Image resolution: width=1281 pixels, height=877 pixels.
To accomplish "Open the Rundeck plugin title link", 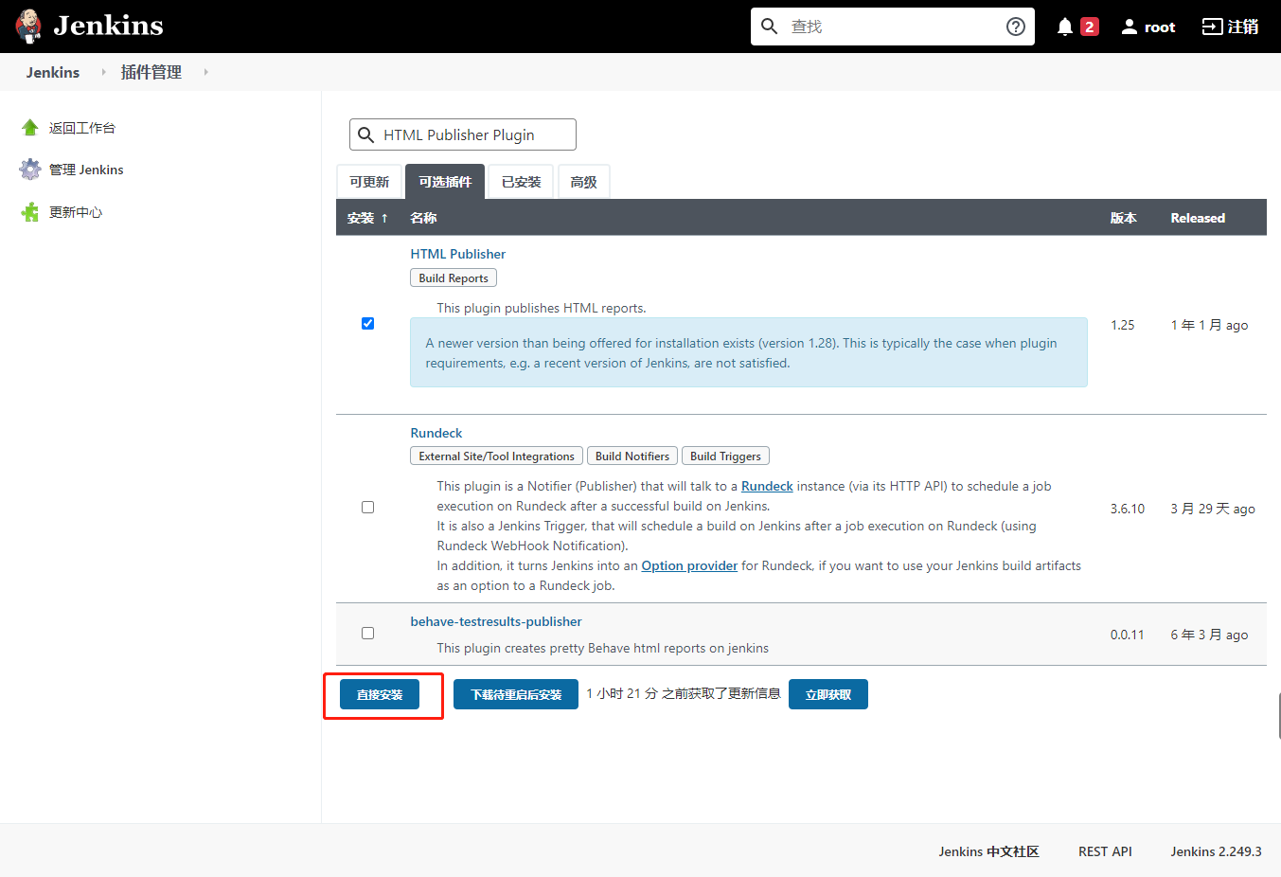I will coord(436,433).
